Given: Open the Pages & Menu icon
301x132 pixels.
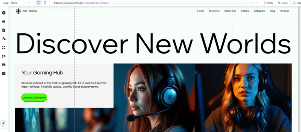Looking at the screenshot, I should [4, 30].
